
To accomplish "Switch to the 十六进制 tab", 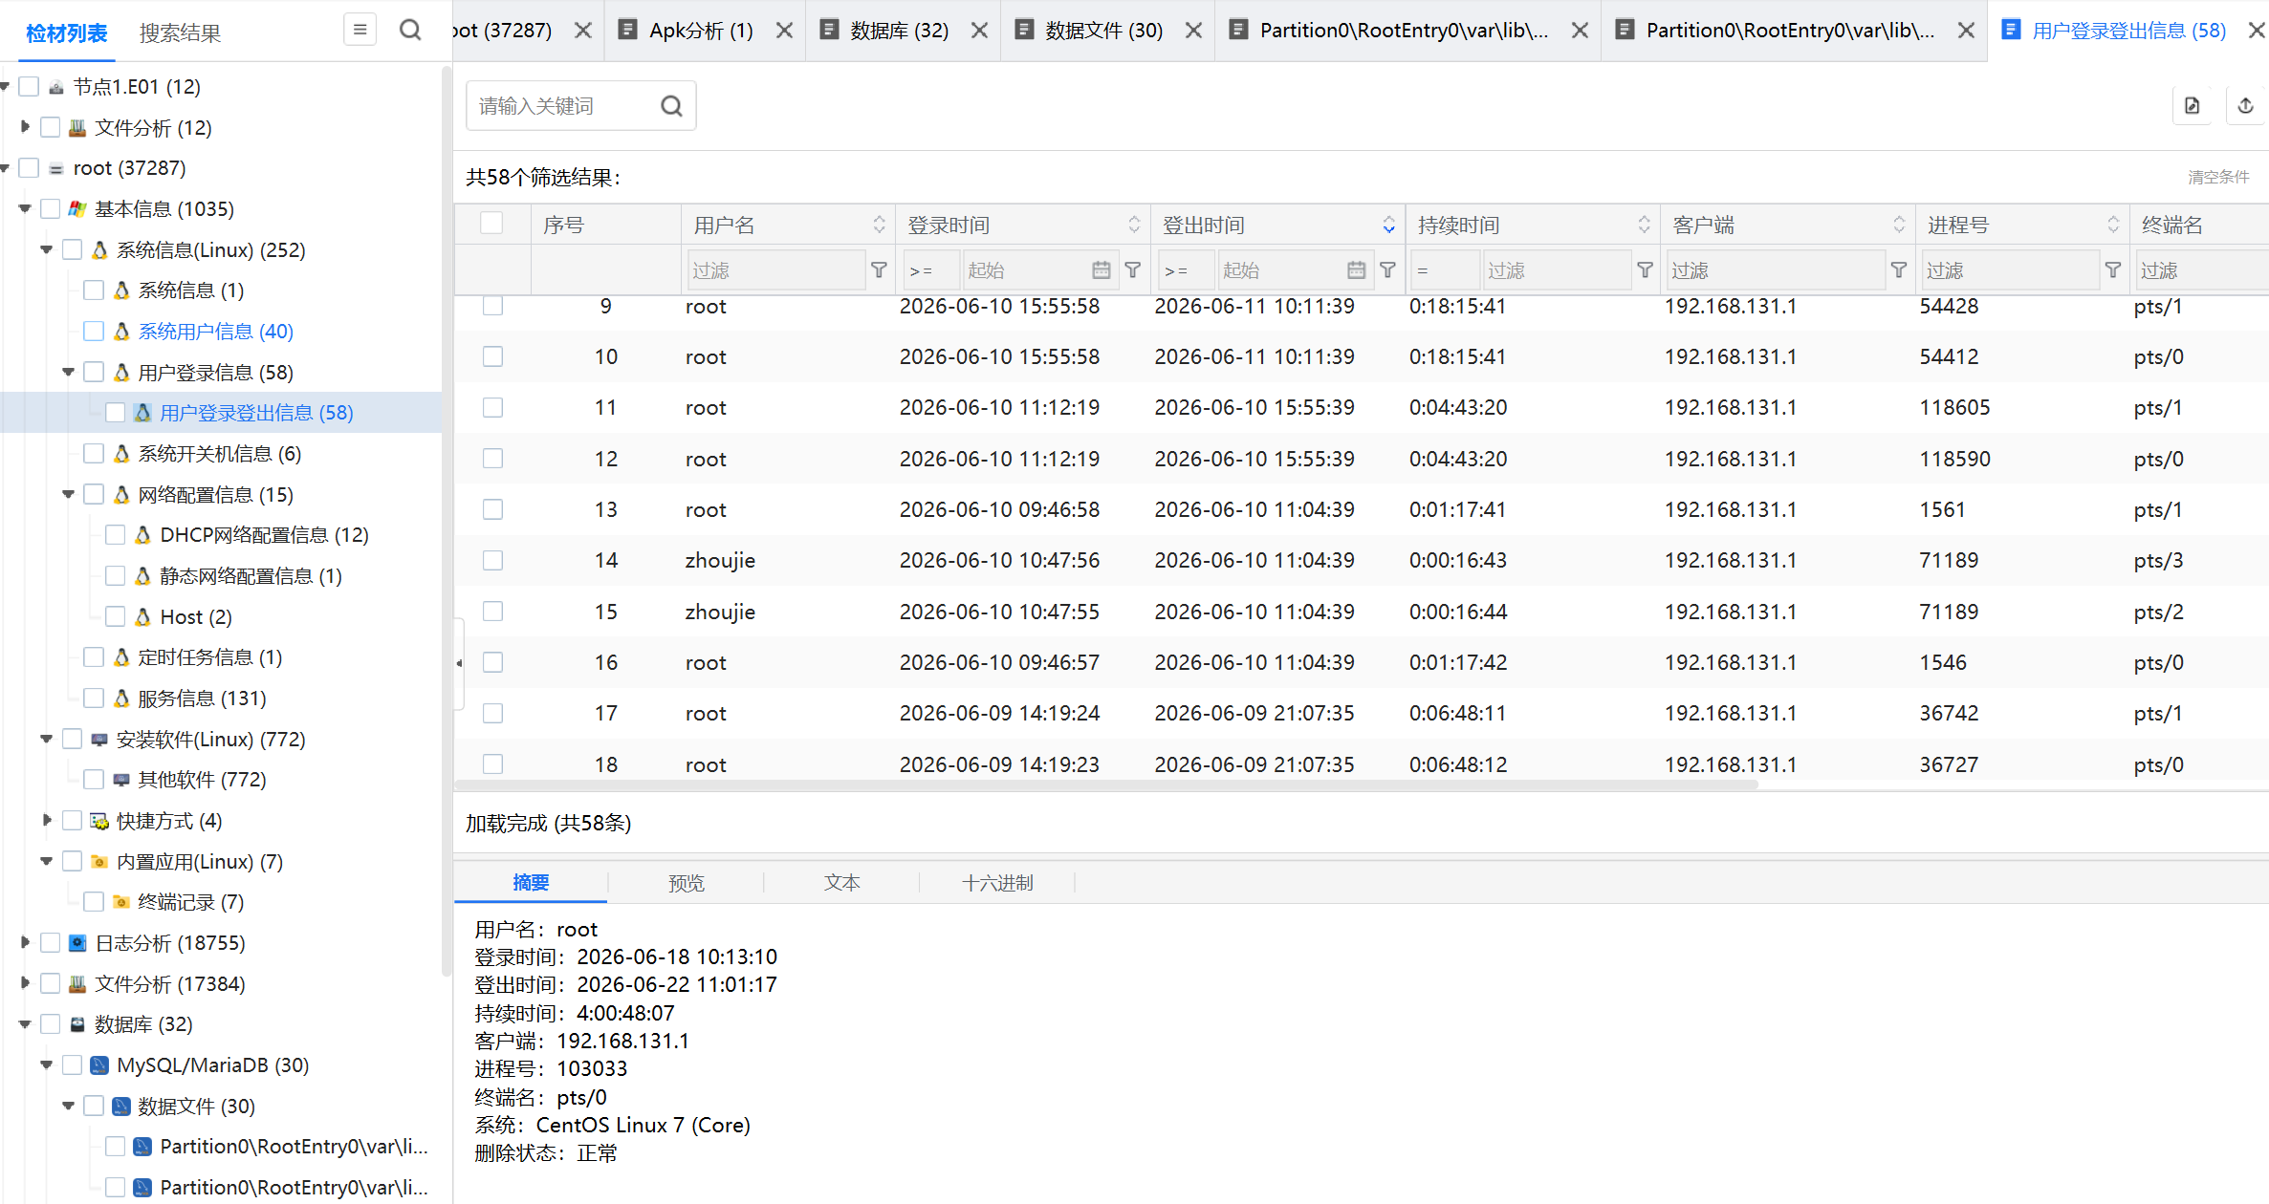I will [x=997, y=883].
